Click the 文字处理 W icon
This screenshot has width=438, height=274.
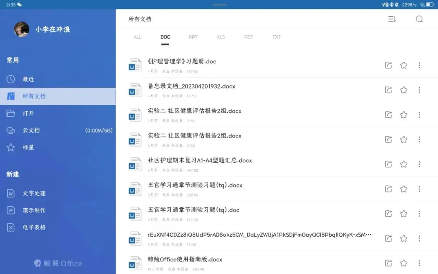tap(11, 193)
